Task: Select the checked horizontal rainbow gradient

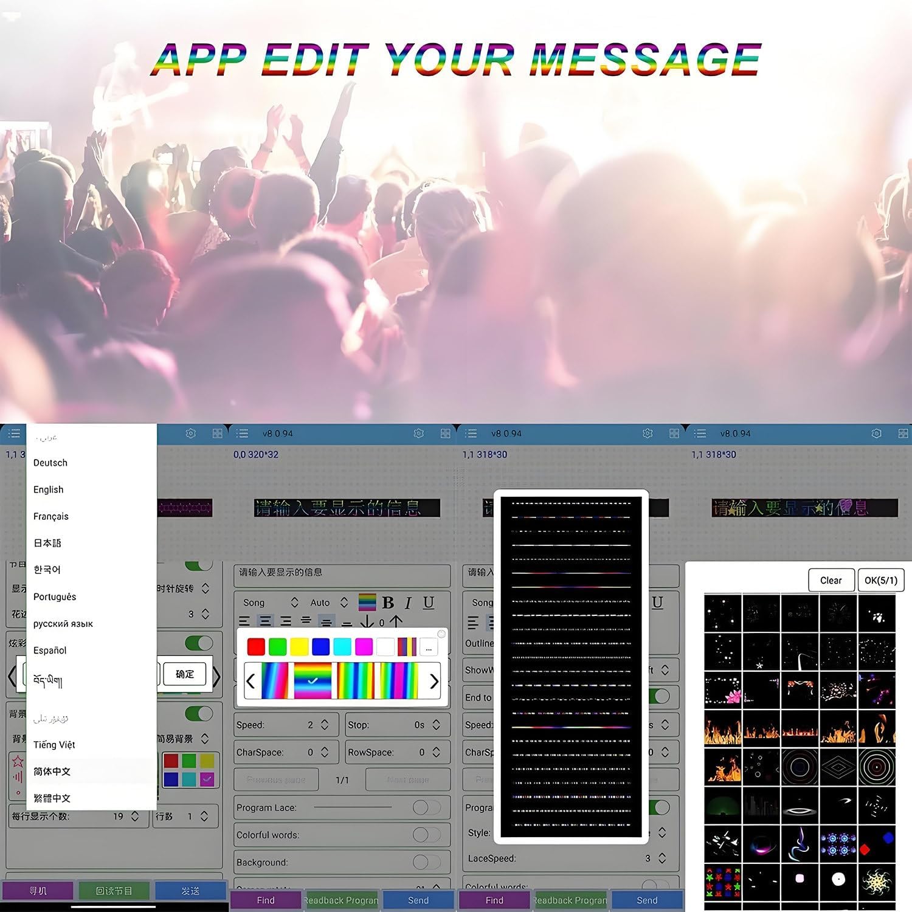Action: click(x=313, y=681)
